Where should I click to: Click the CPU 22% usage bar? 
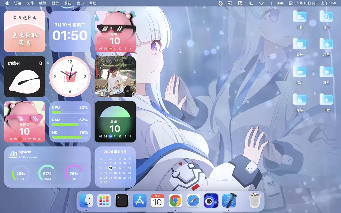(70, 112)
